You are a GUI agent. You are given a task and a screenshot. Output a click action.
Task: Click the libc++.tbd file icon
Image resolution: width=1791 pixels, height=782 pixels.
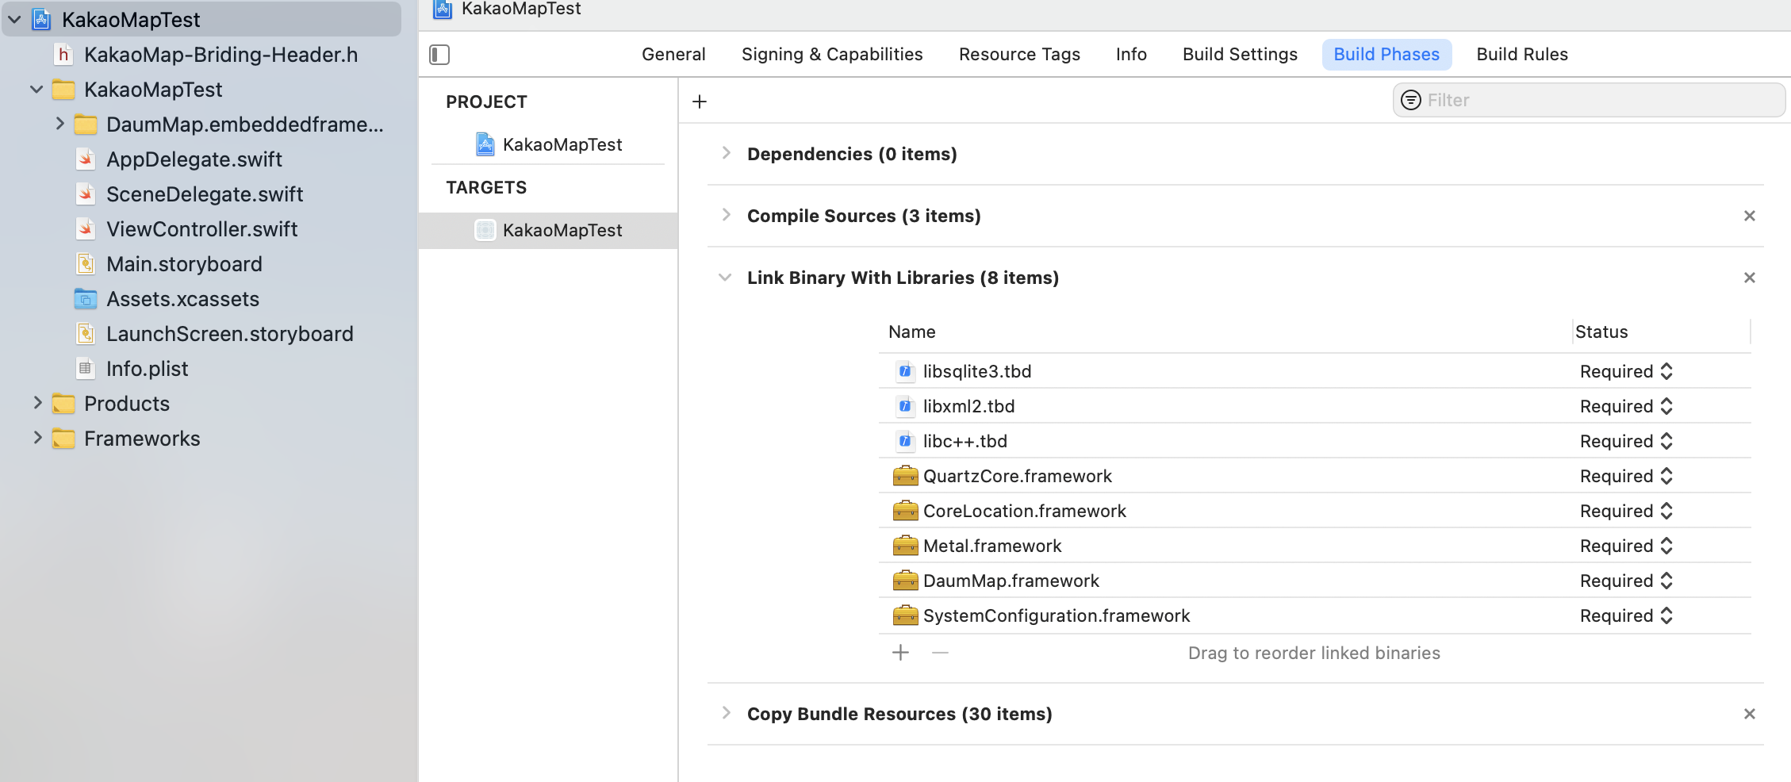pos(905,441)
